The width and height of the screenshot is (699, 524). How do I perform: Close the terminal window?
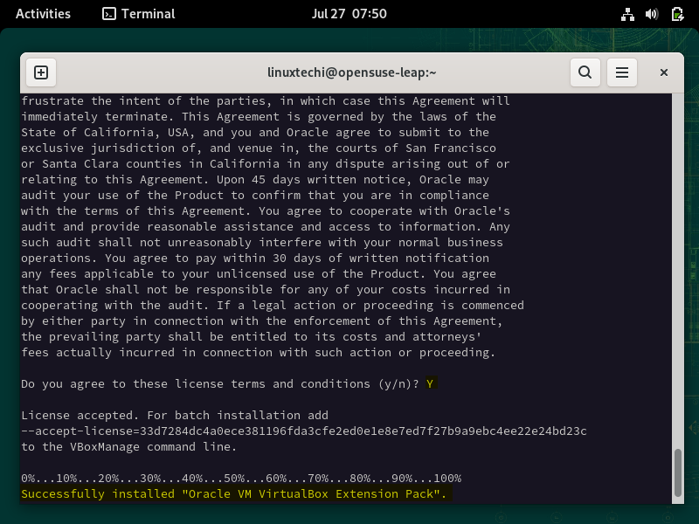(664, 72)
